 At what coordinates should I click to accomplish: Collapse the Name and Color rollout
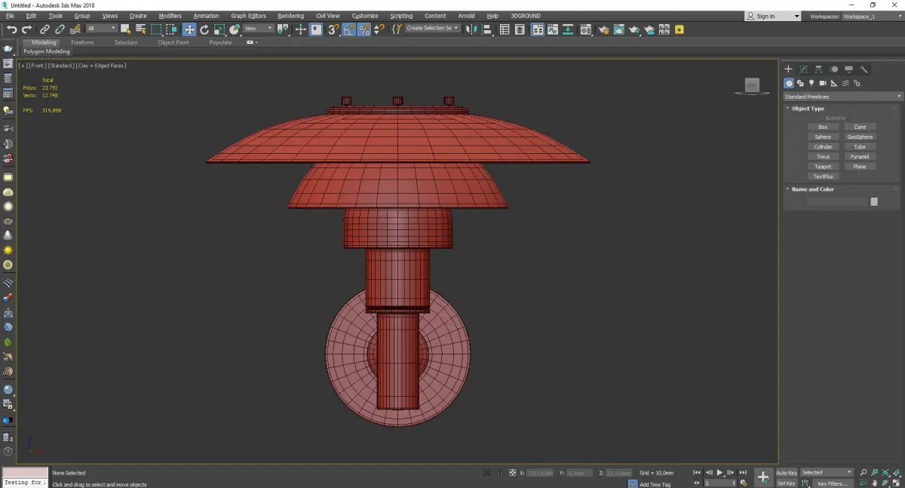[x=812, y=189]
